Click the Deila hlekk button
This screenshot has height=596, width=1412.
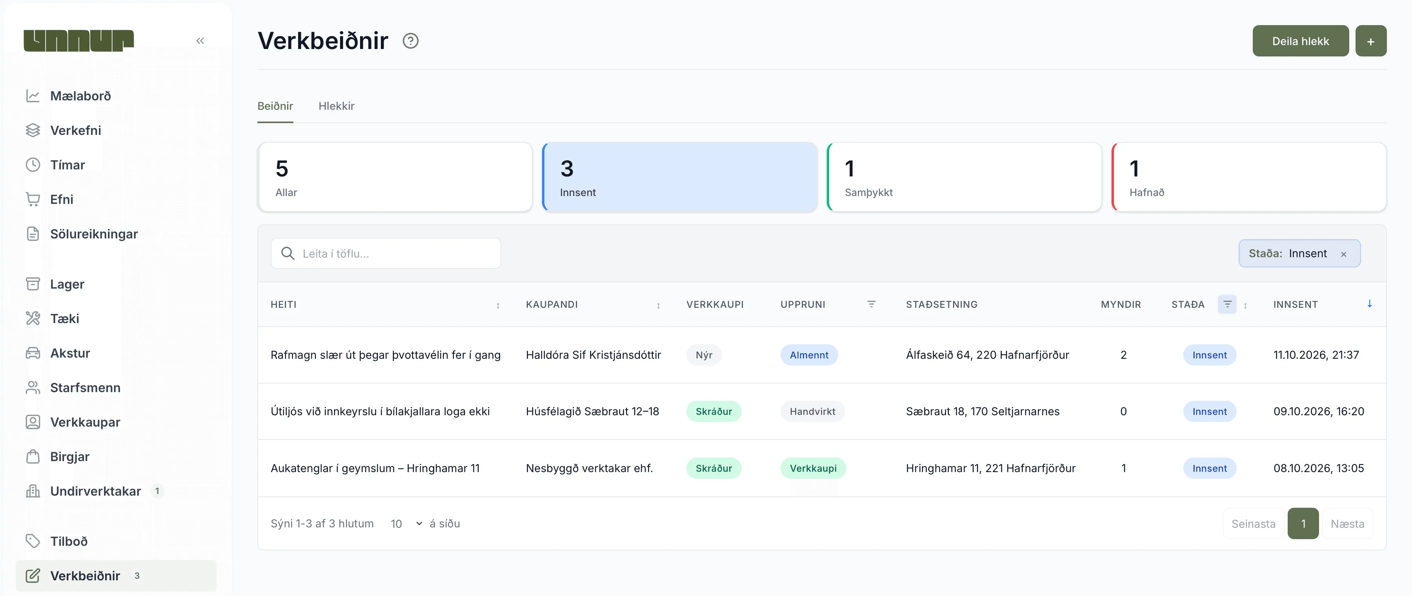(x=1300, y=41)
